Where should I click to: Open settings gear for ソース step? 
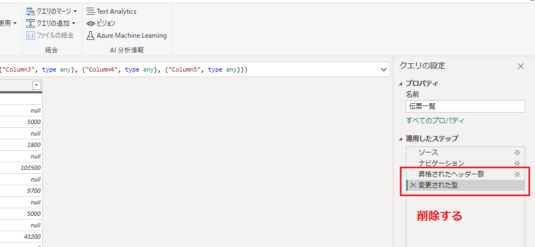click(517, 152)
